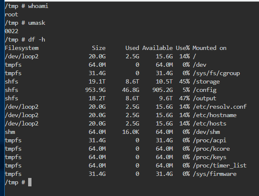This screenshot has height=196, width=259.
Task: Click the /etc/resolv.conf path
Action: click(x=220, y=107)
